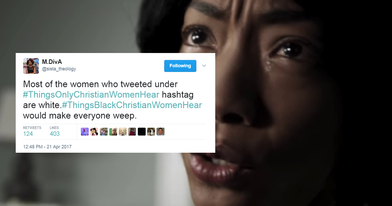Click the @sista_theology handle

[59, 69]
